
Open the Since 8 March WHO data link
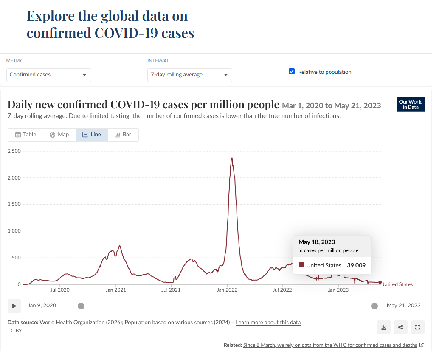[330, 345]
